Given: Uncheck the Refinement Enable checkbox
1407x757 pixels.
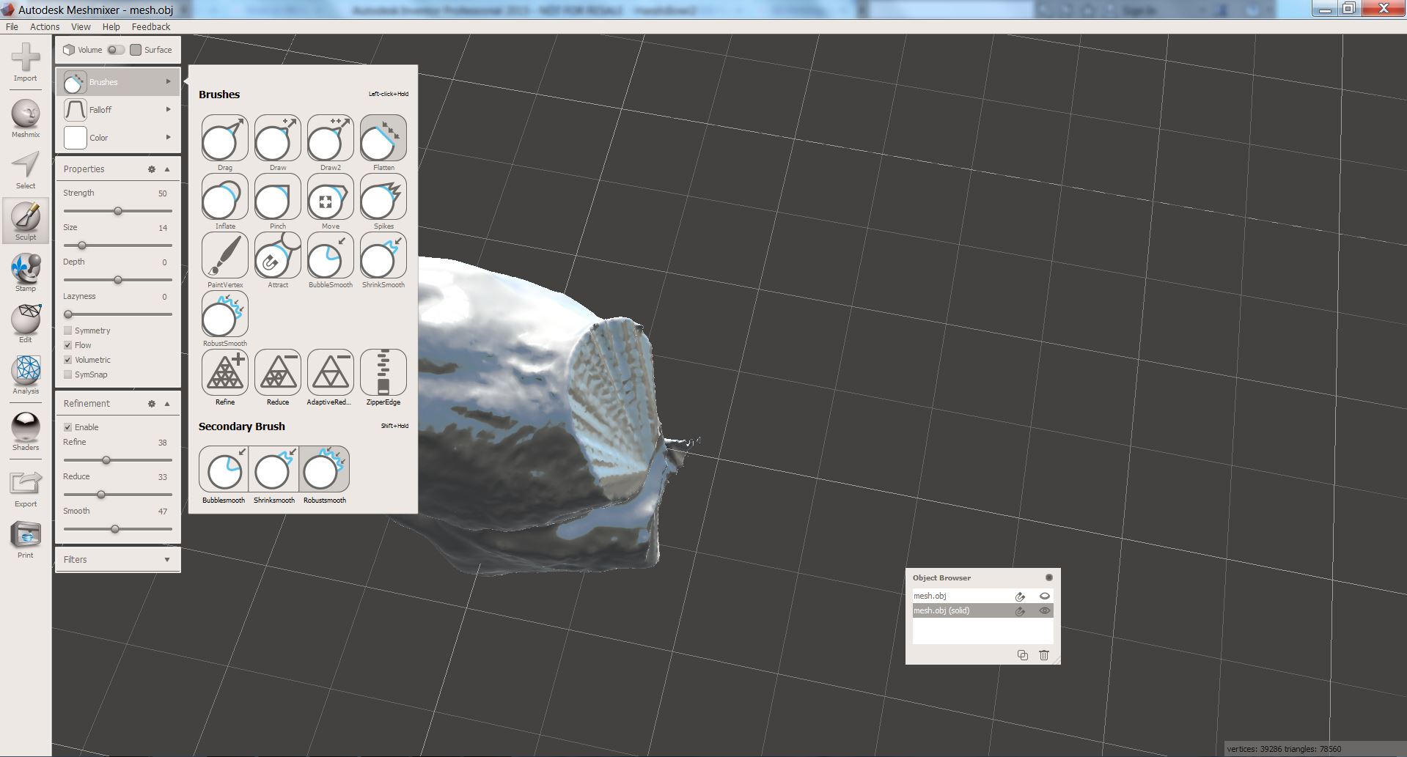Looking at the screenshot, I should (68, 427).
